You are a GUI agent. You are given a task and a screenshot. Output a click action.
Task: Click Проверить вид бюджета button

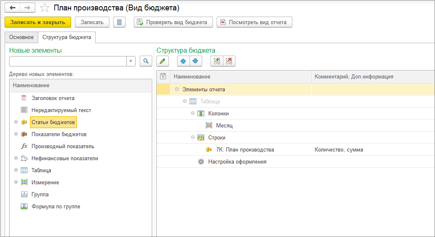173,22
